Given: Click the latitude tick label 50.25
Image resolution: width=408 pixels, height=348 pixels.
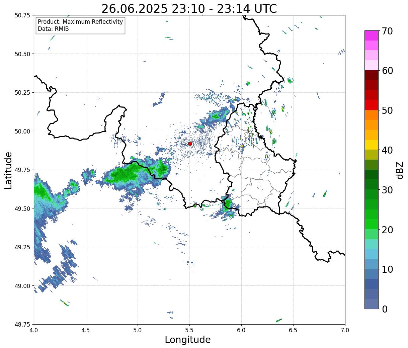Looking at the screenshot, I should (x=22, y=93).
